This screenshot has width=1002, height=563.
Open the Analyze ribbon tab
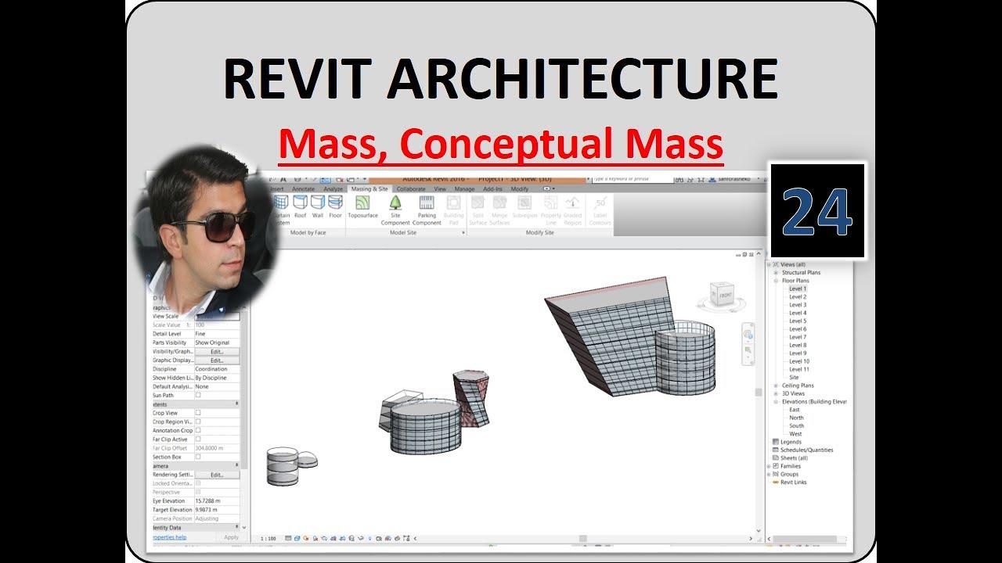[333, 188]
